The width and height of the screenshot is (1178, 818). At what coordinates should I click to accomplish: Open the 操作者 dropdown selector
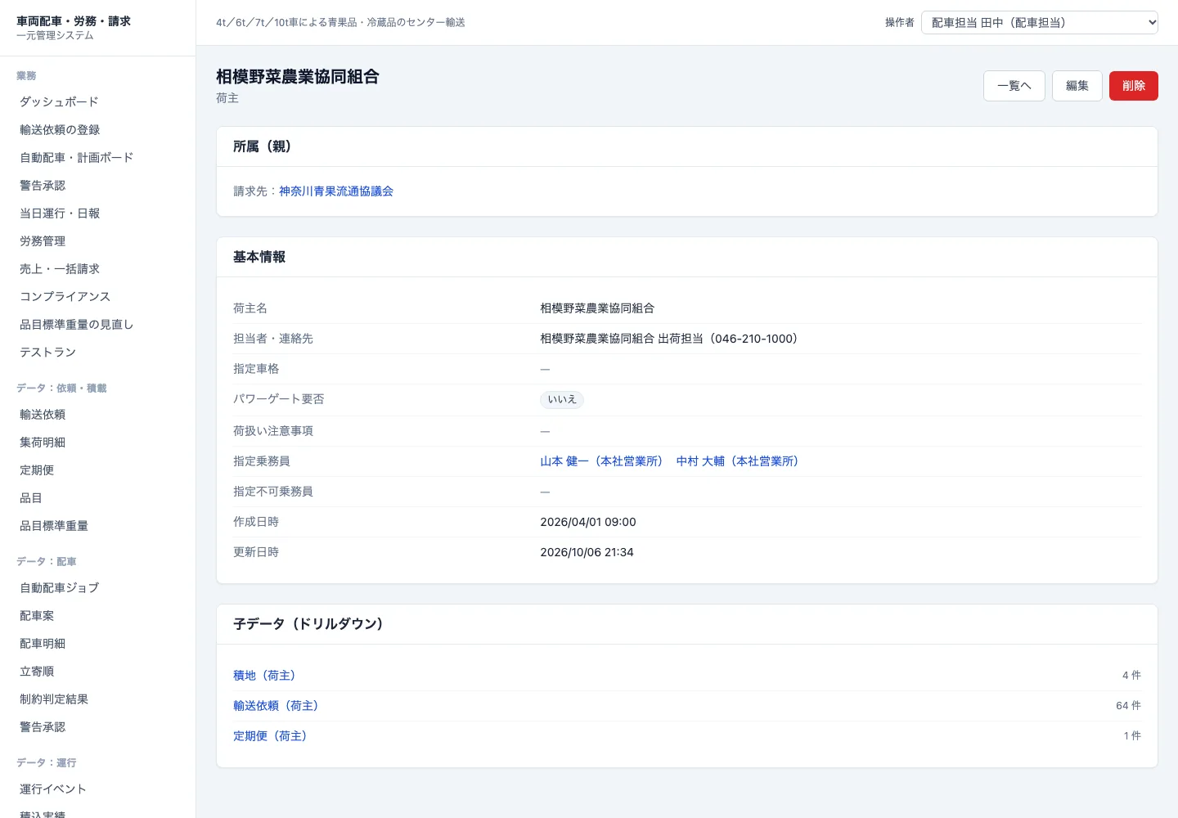coord(1040,23)
